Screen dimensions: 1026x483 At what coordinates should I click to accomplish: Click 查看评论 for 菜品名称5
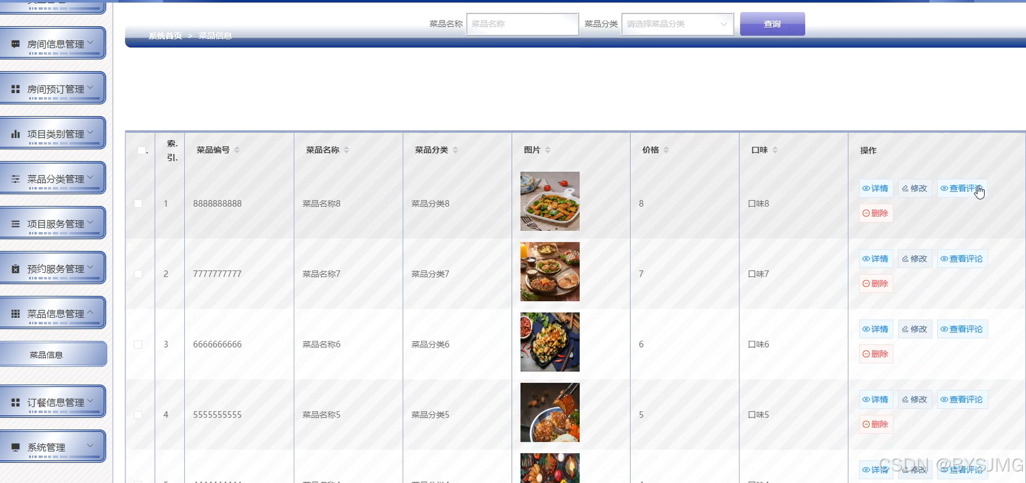[x=962, y=400]
